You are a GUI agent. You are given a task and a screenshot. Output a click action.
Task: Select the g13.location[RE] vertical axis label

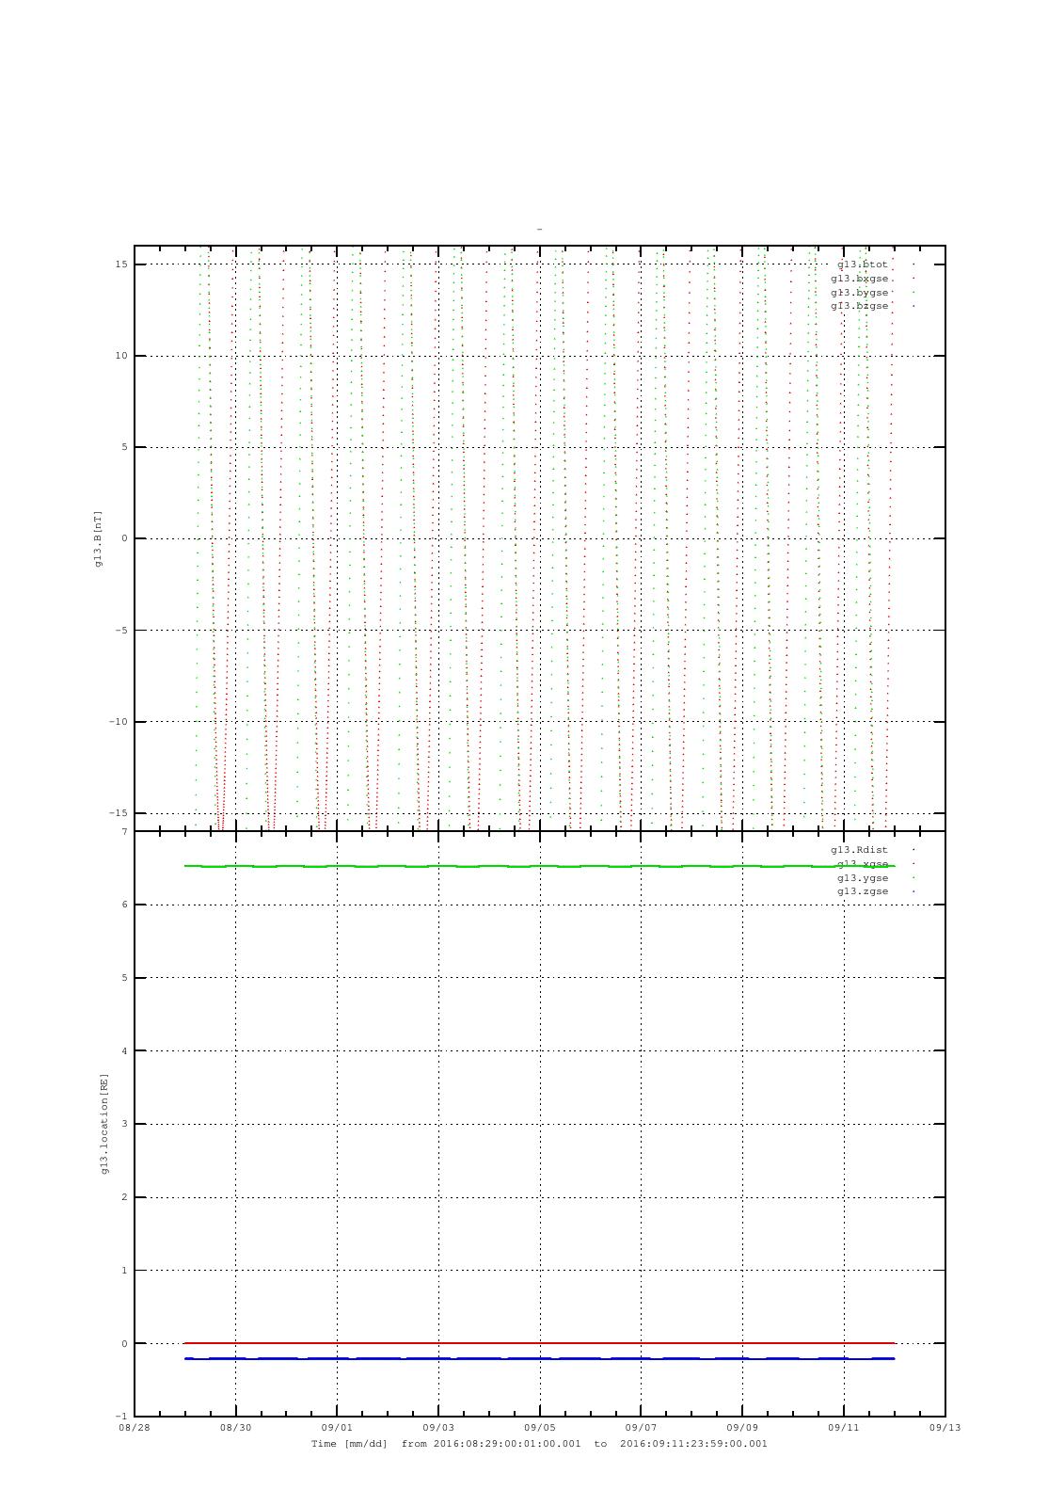click(x=104, y=1124)
